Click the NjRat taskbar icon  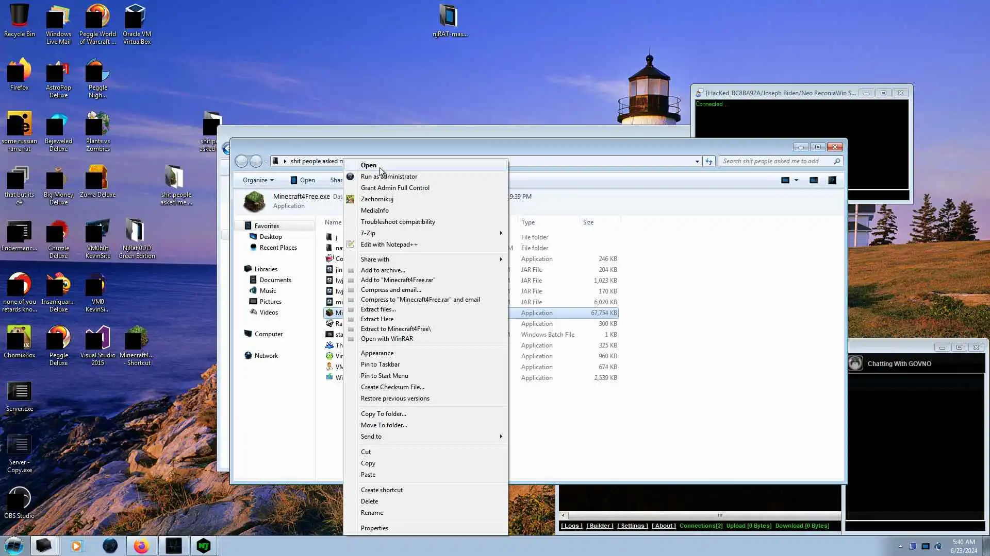tap(204, 546)
